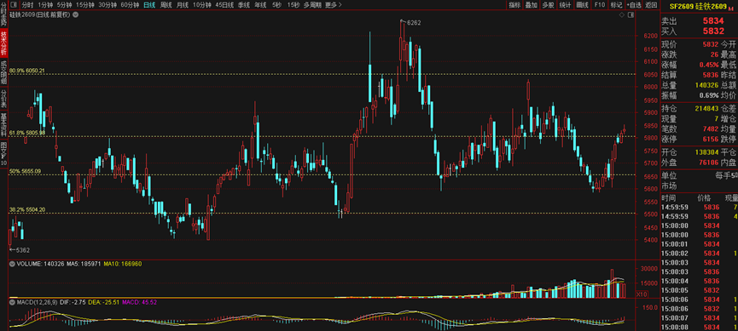The image size is (738, 331).
Task: Click the 6262 high price marker
Action: [413, 22]
